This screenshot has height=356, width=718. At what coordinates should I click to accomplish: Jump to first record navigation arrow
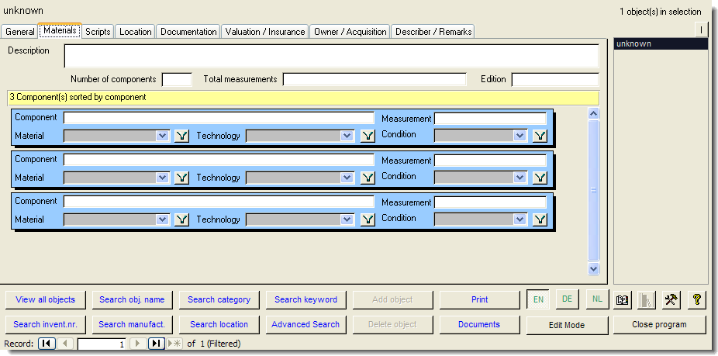[x=47, y=344]
